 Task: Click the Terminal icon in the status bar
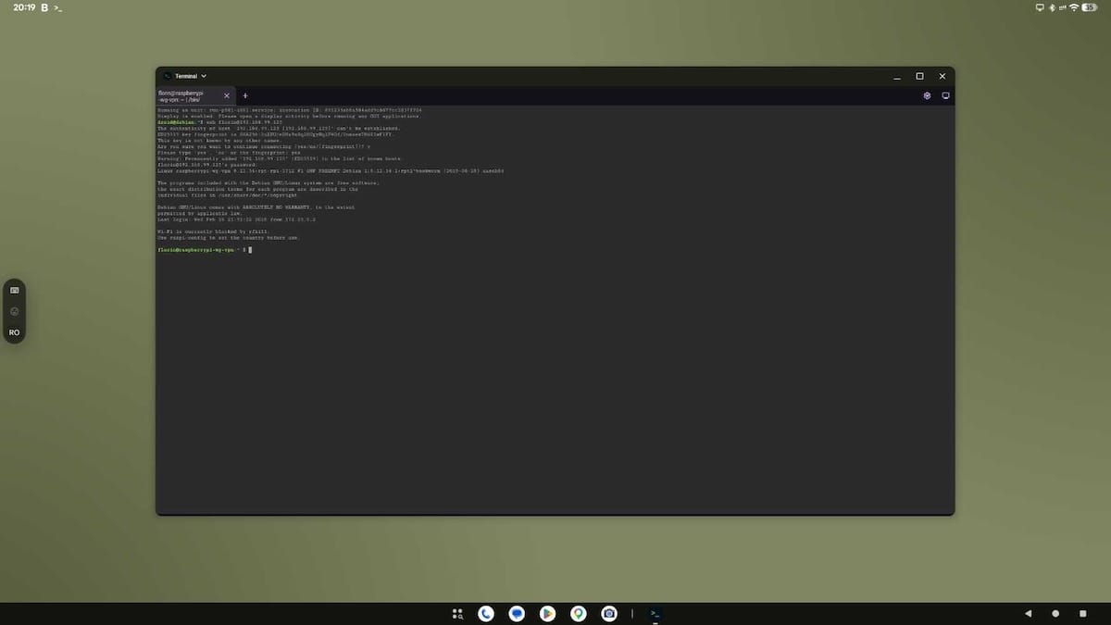57,7
